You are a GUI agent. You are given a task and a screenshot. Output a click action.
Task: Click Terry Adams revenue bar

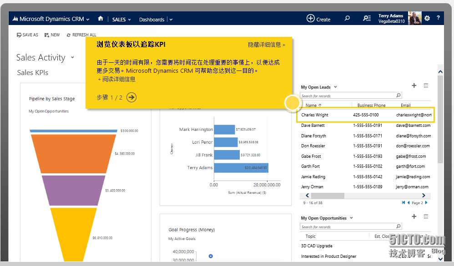click(241, 168)
